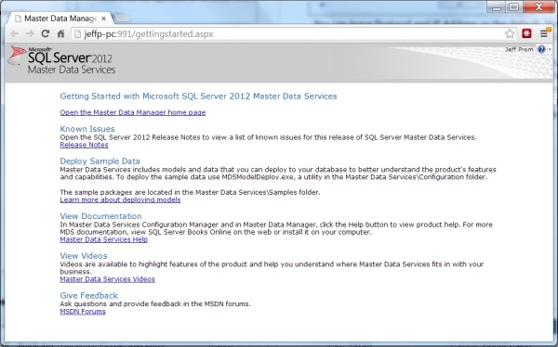Screen dimensions: 558x347
Task: Open the Master Data Manager home page link
Action: 133,112
